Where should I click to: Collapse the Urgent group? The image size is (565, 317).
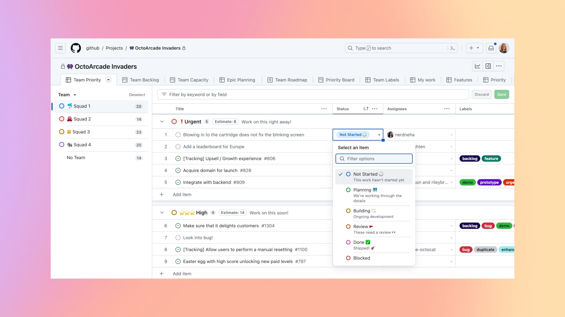coord(162,122)
